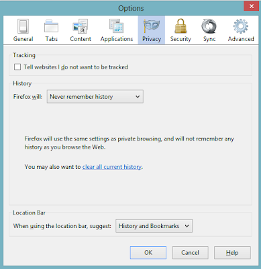Viewport: 261px width, 269px height.
Task: Close the Options dialog
Action: pos(252,6)
